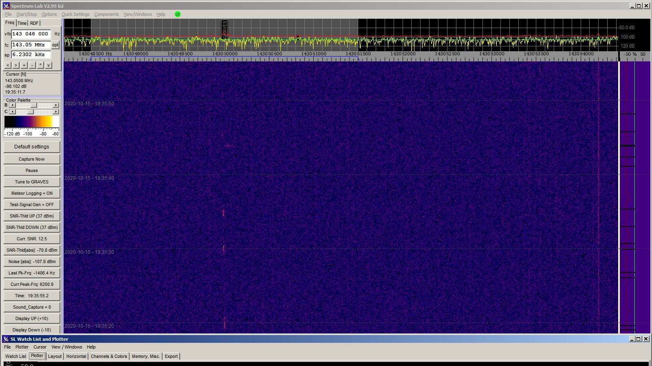This screenshot has width=652, height=366.
Task: Click the '^' up arrow button
Action: (40, 65)
